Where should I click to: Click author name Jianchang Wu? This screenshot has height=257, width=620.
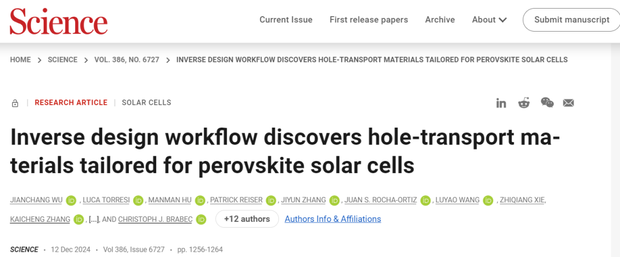tap(36, 201)
